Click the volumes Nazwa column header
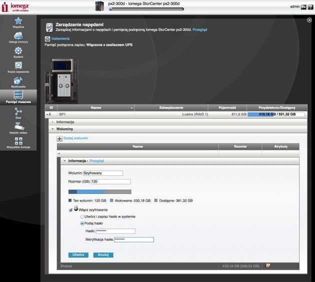 (138, 146)
